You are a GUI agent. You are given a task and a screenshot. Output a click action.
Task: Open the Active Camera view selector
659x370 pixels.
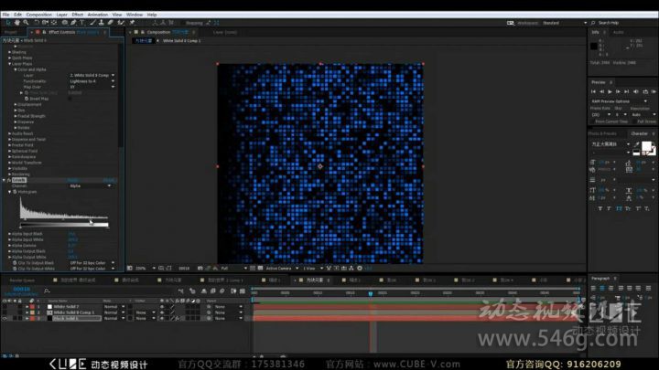tap(282, 268)
